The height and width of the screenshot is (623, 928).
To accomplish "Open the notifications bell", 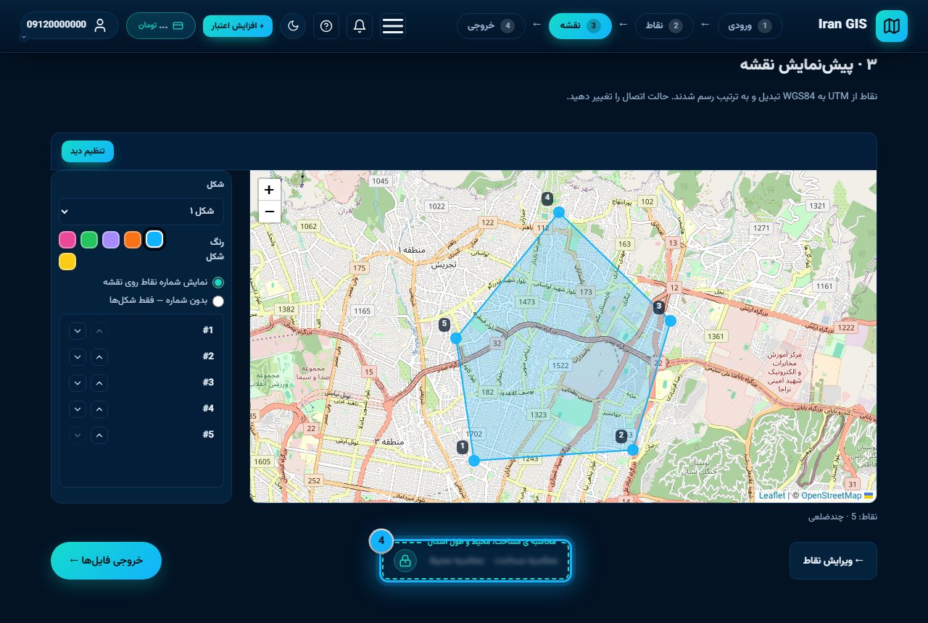I will [x=360, y=26].
